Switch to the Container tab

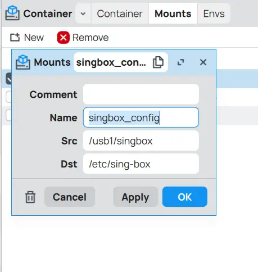pos(120,13)
